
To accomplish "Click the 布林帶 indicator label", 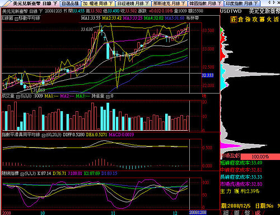I will pyautogui.click(x=193, y=19).
